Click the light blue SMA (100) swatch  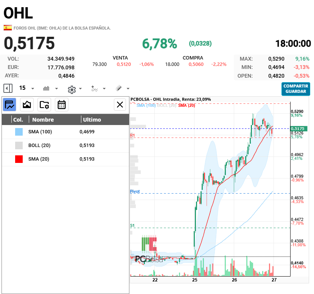pyautogui.click(x=19, y=132)
